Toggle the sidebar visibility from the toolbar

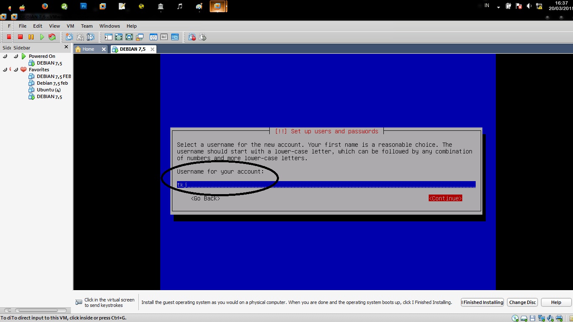pos(107,37)
